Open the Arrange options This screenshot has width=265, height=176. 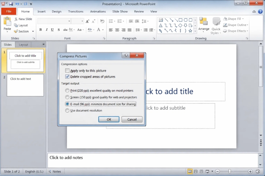click(204, 25)
